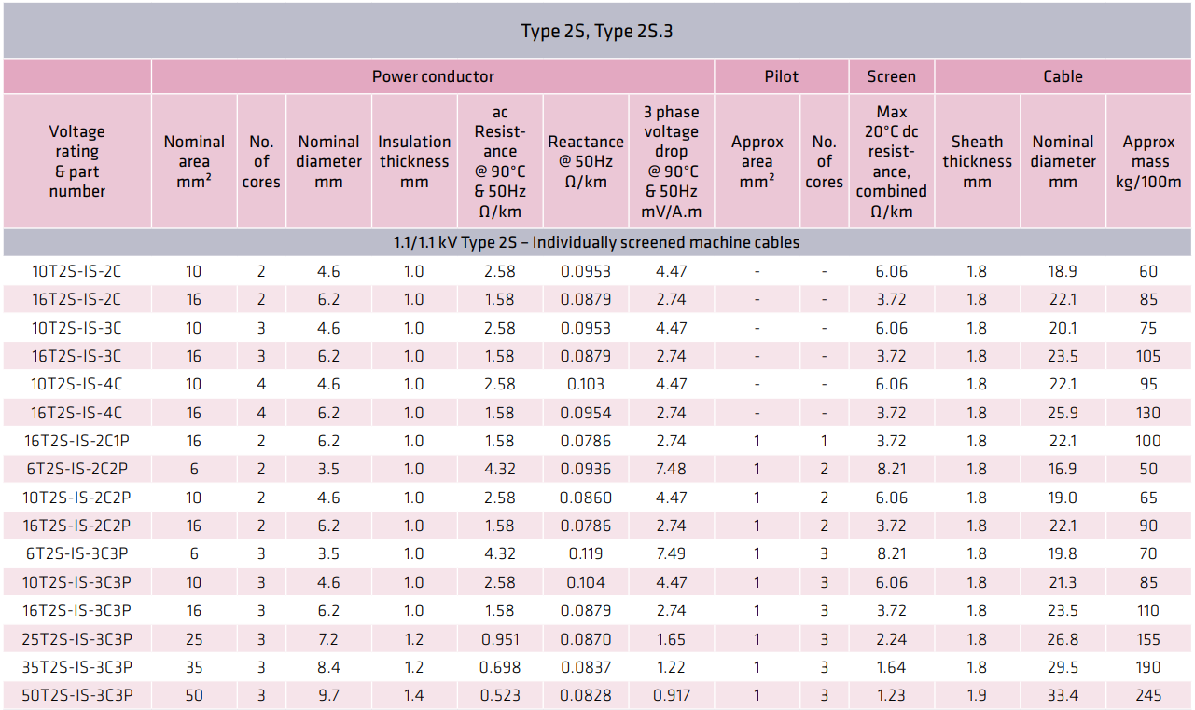This screenshot has width=1195, height=710.
Task: Select nominal cable diameter 16.9
Action: coord(1063,469)
